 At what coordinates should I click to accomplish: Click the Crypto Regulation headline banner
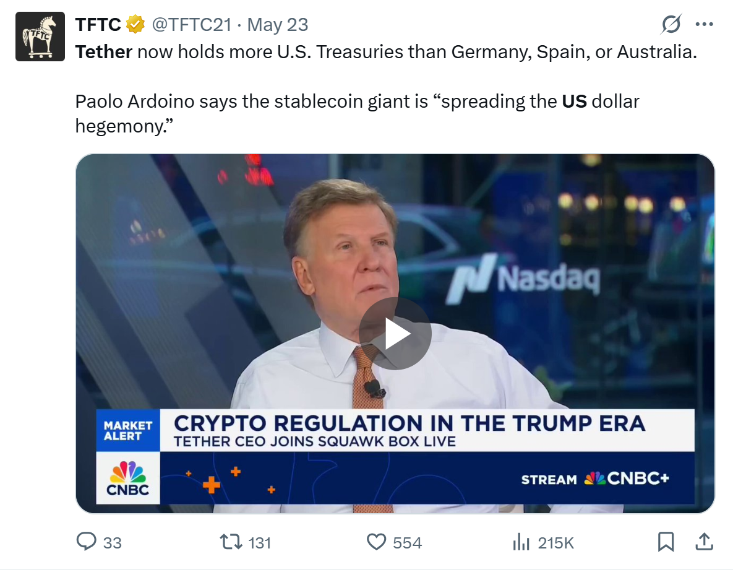click(409, 424)
